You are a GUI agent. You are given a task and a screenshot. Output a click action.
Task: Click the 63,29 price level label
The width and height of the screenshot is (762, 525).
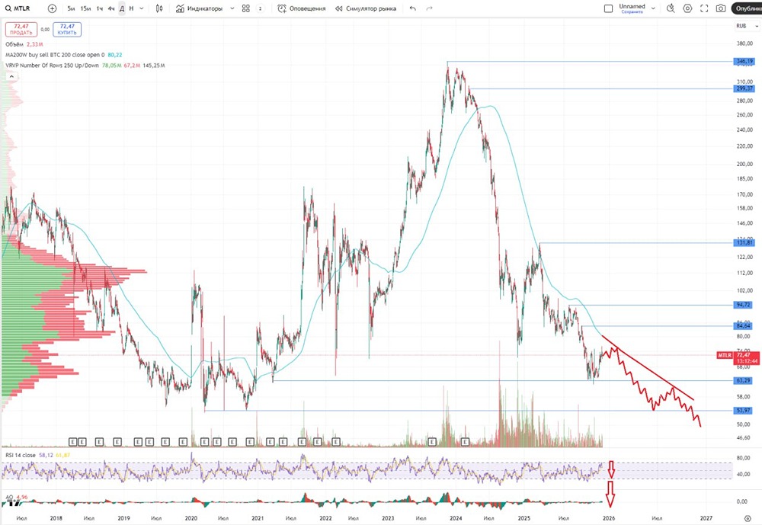pos(744,381)
